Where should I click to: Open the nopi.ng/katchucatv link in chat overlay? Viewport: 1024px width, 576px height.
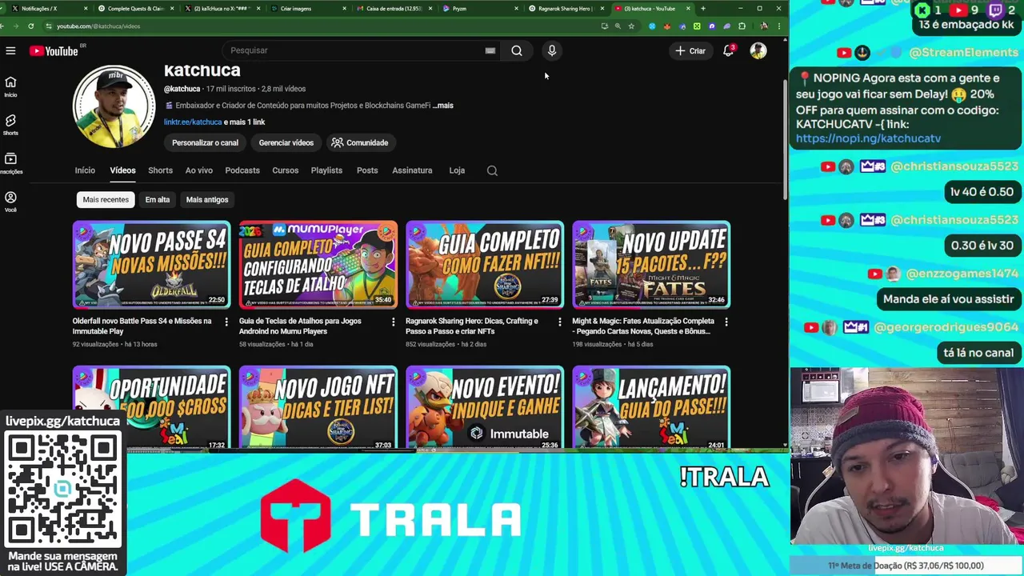click(x=868, y=138)
